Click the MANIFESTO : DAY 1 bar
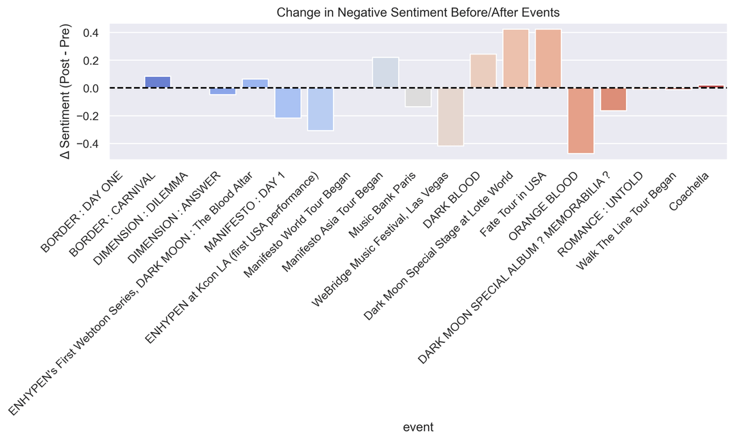Image resolution: width=735 pixels, height=441 pixels. click(x=288, y=103)
